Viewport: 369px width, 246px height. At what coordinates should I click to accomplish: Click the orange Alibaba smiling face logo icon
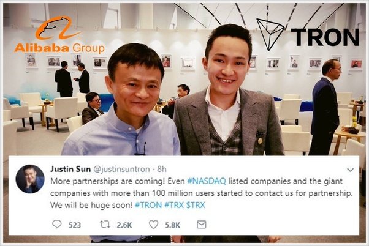tap(58, 28)
